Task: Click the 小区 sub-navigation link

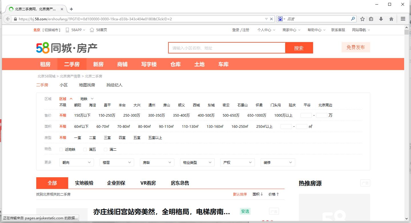Action: pyautogui.click(x=64, y=85)
